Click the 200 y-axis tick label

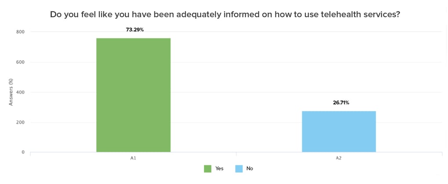[20, 123]
